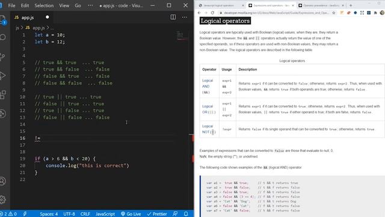
Task: Change the CRLF end of line sequence
Action: (x=85, y=214)
